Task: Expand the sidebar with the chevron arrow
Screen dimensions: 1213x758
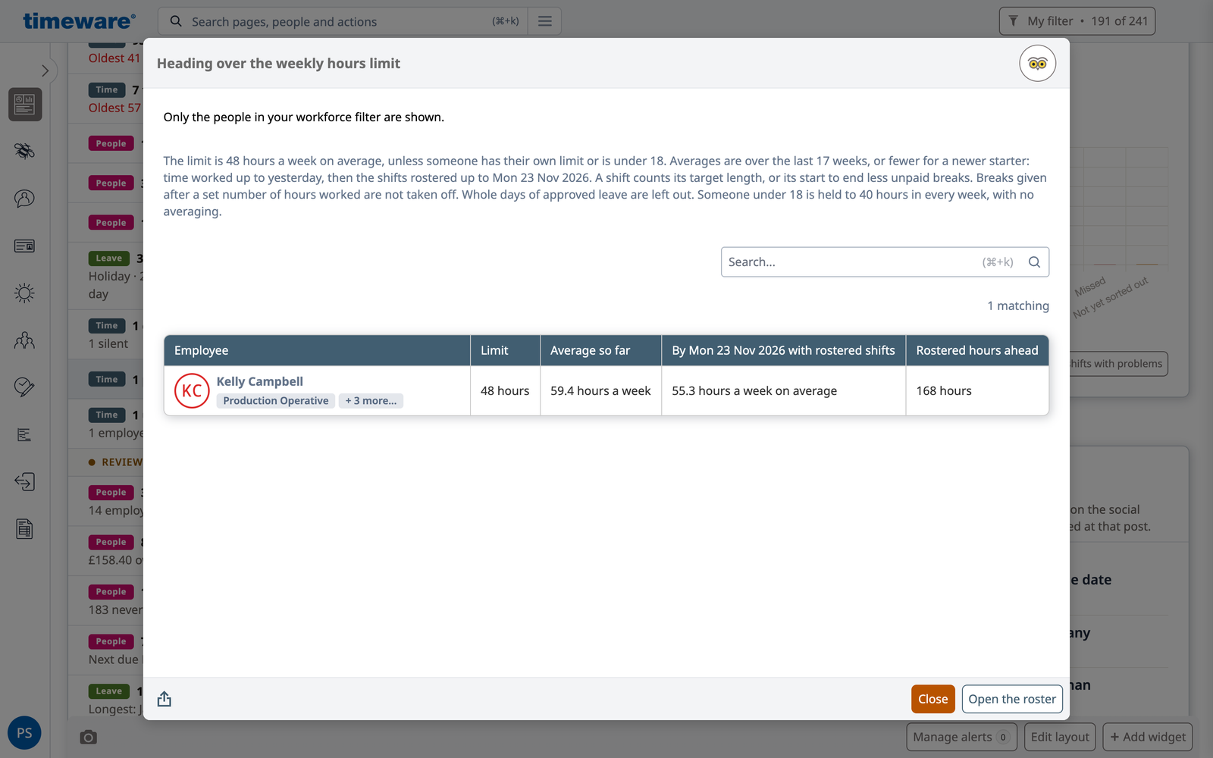Action: 45,70
